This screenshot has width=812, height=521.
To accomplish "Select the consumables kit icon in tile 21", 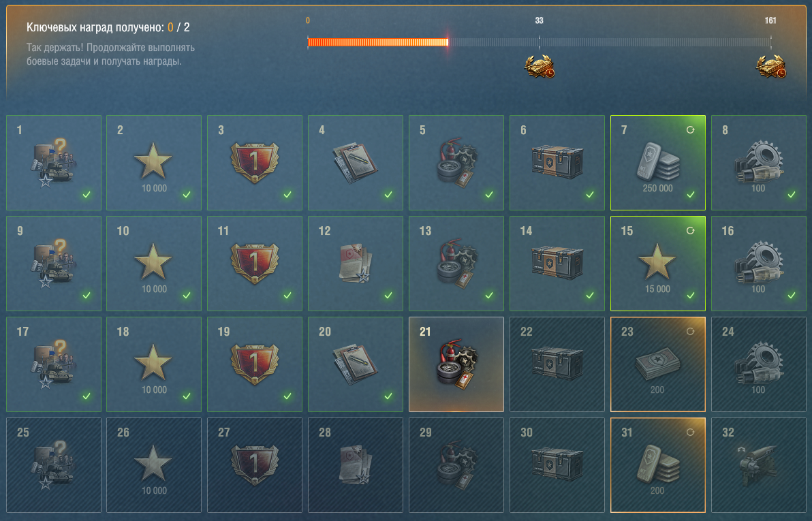I will pos(456,365).
